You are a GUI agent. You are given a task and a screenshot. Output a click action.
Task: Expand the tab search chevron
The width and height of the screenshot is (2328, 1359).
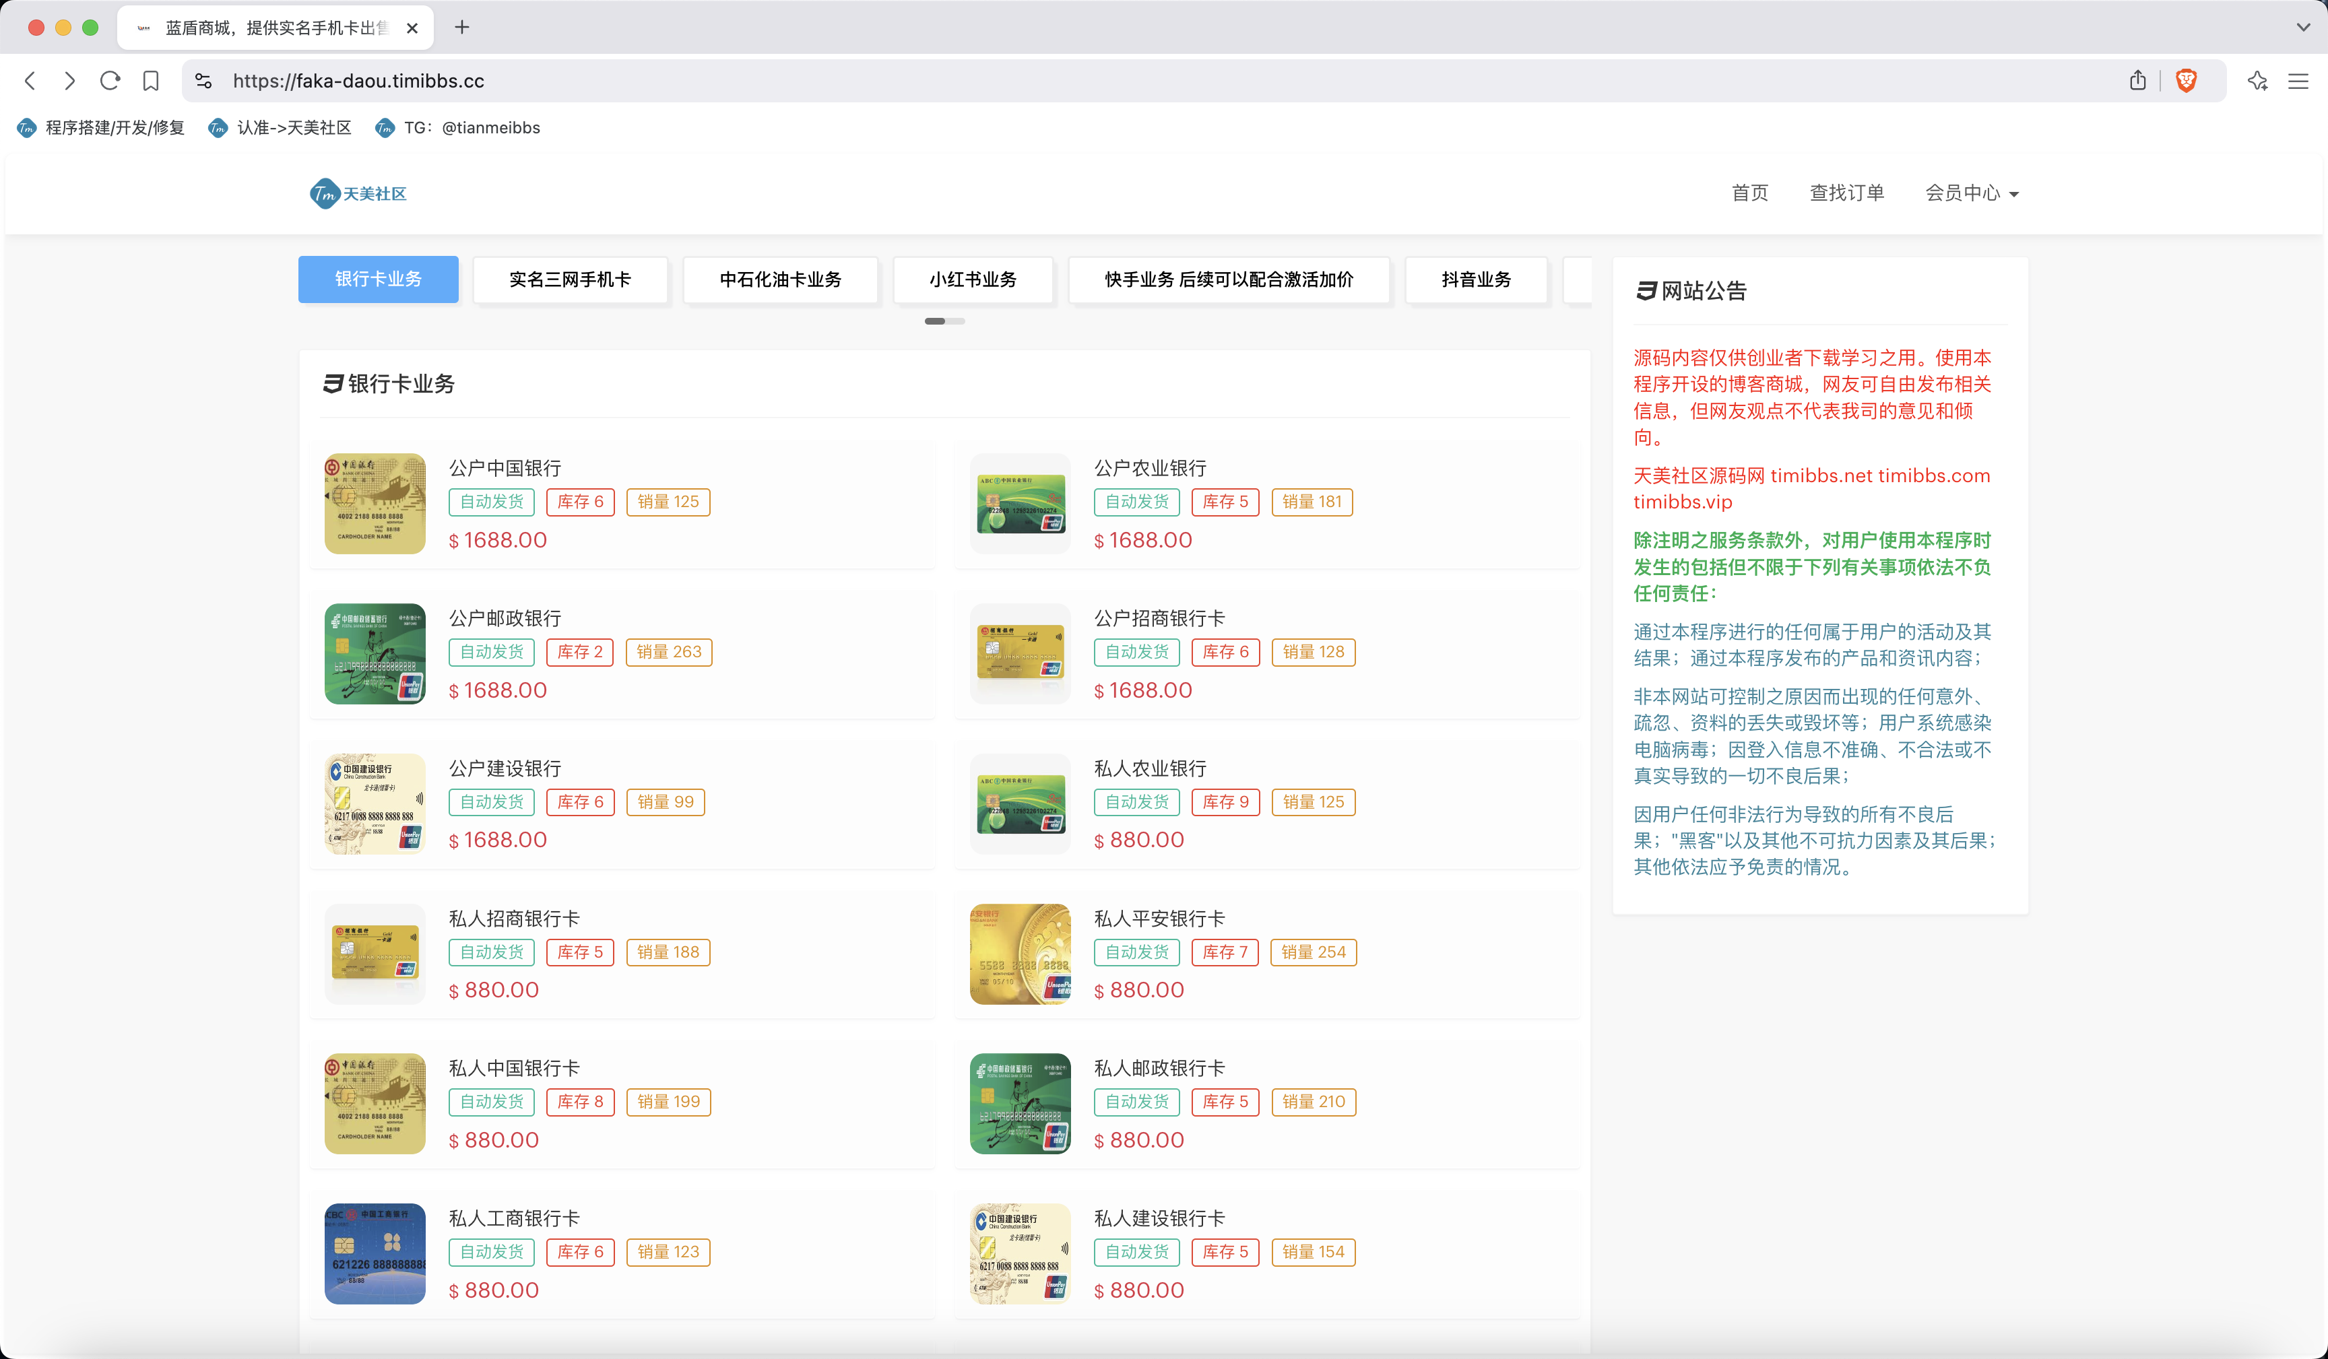coord(2303,28)
